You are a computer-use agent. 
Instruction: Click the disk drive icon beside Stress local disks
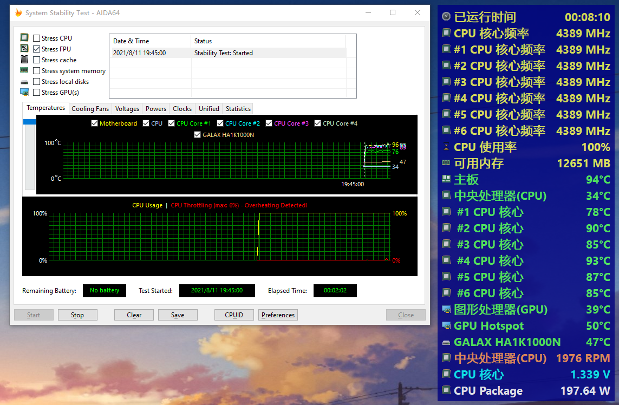[x=24, y=82]
